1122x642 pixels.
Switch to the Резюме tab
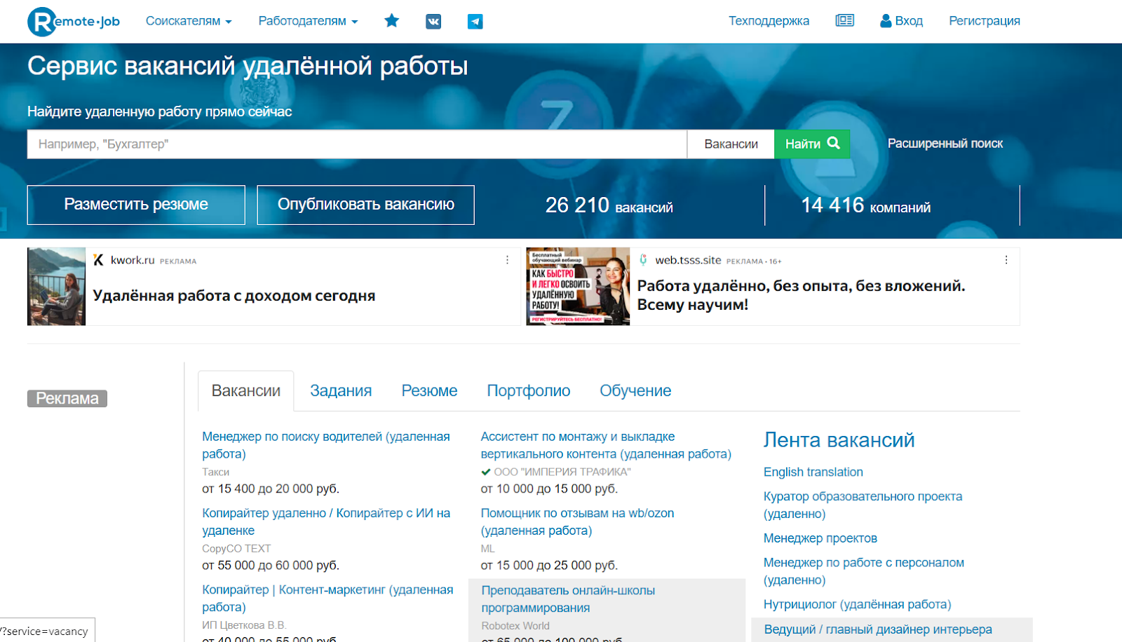pos(429,391)
